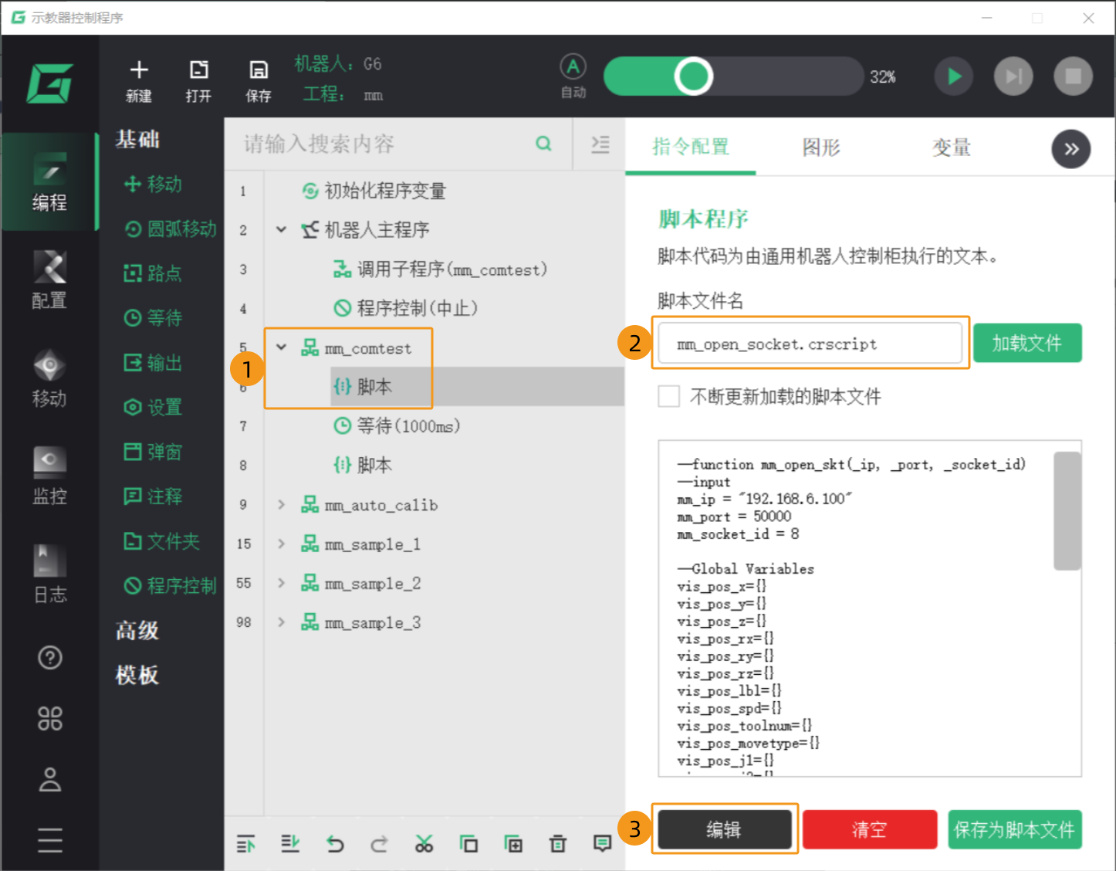The width and height of the screenshot is (1116, 871).
Task: Collapse the 机器人主程序 tree node
Action: click(x=281, y=229)
